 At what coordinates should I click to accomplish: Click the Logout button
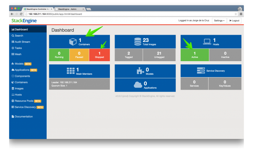[x=234, y=21]
